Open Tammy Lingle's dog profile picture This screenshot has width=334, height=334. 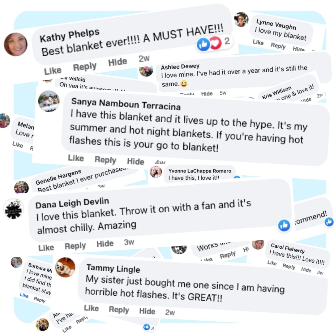(x=65, y=268)
